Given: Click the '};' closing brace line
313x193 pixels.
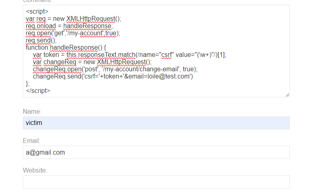Looking at the screenshot, I should point(28,84).
